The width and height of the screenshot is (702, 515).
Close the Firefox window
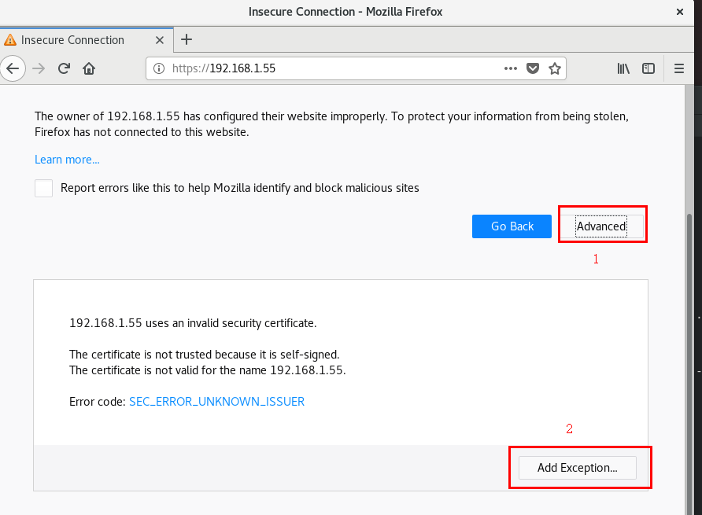coord(680,12)
